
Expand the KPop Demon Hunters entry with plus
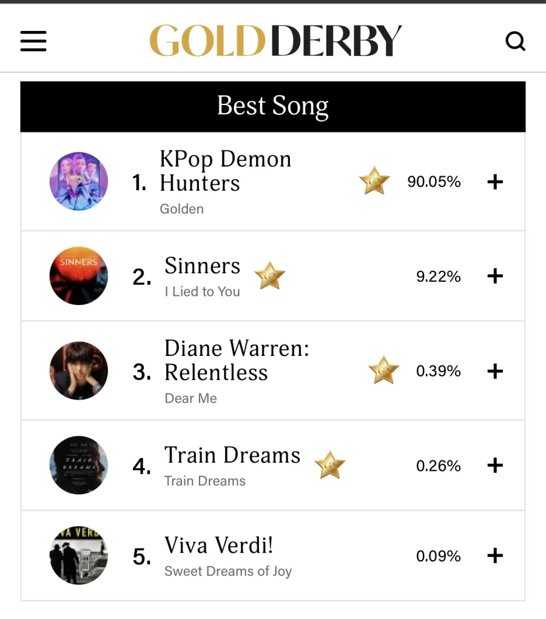point(495,182)
